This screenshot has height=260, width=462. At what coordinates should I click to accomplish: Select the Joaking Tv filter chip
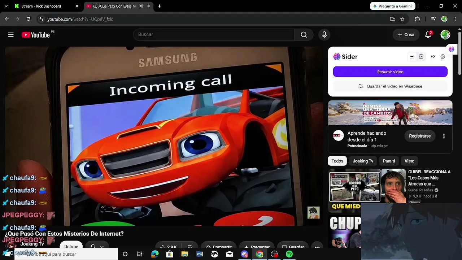(363, 161)
